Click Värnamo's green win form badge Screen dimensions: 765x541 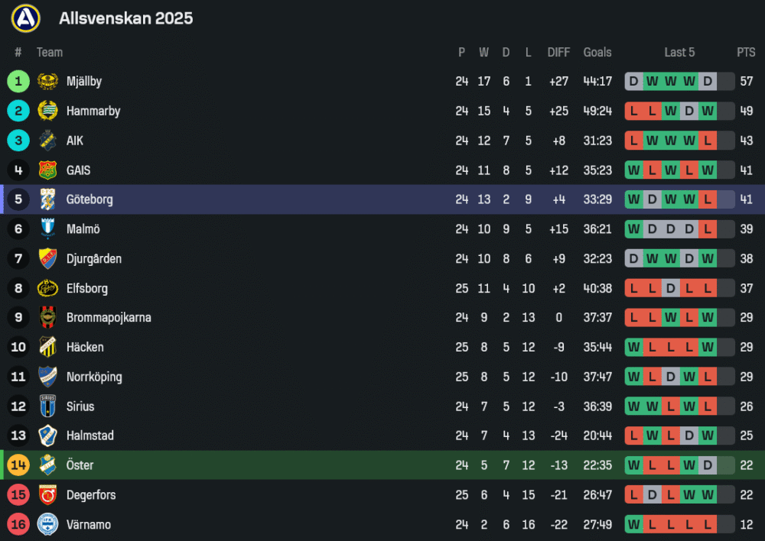click(633, 525)
